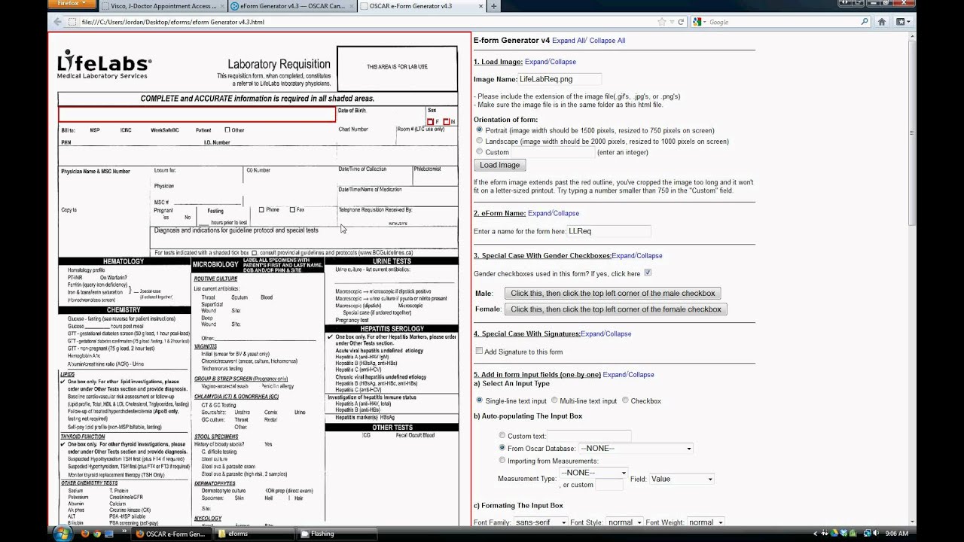Screen dimensions: 964x542
Task: Click the M sex checkbox on form image
Action: click(447, 122)
